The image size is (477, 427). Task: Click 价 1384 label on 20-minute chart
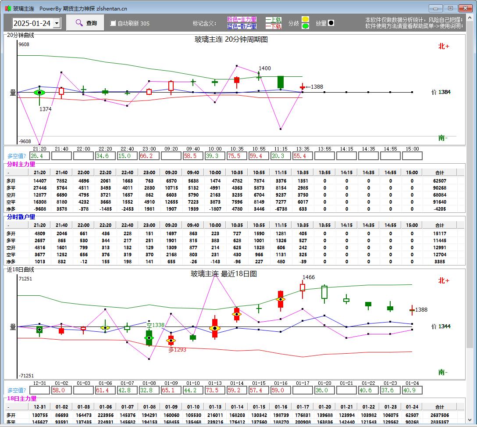click(441, 92)
